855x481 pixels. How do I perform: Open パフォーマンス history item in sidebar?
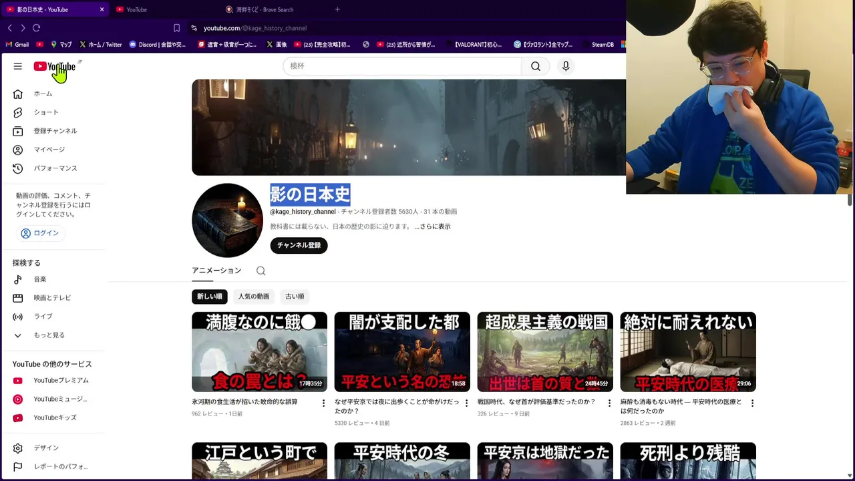[57, 168]
